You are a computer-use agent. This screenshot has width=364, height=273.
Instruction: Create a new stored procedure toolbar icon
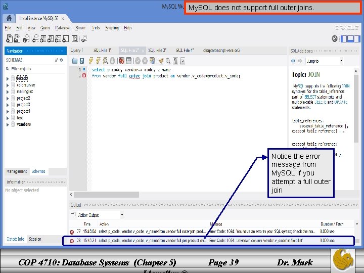58,38
